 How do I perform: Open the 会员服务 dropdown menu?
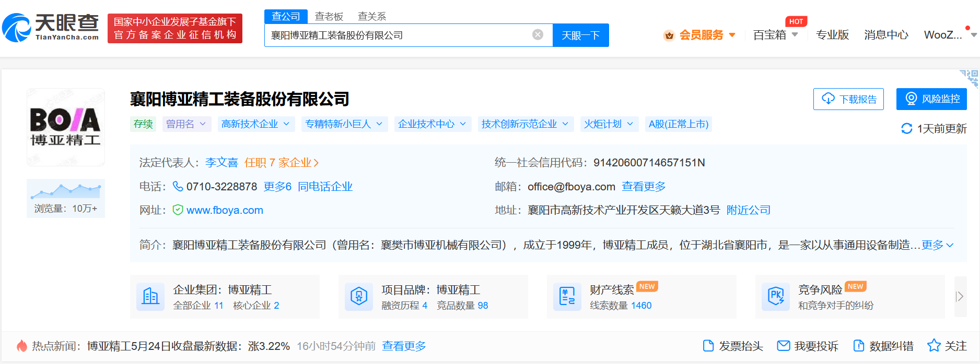(x=700, y=35)
